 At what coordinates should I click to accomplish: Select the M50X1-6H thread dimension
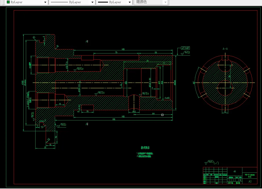coord(150,82)
